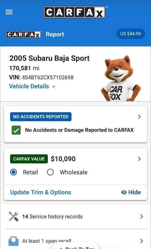Expand the CARFAX Value details chevron
The image size is (151, 249).
[x=139, y=158]
